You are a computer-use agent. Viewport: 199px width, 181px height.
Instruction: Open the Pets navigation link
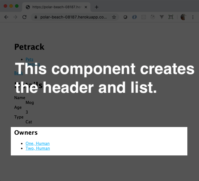tap(30, 59)
